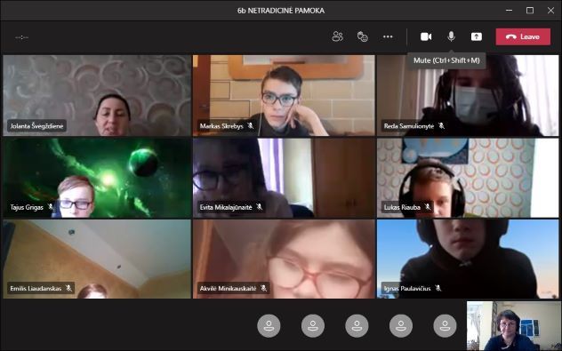Image resolution: width=562 pixels, height=351 pixels.
Task: Open the Show participants panel icon
Action: click(337, 36)
